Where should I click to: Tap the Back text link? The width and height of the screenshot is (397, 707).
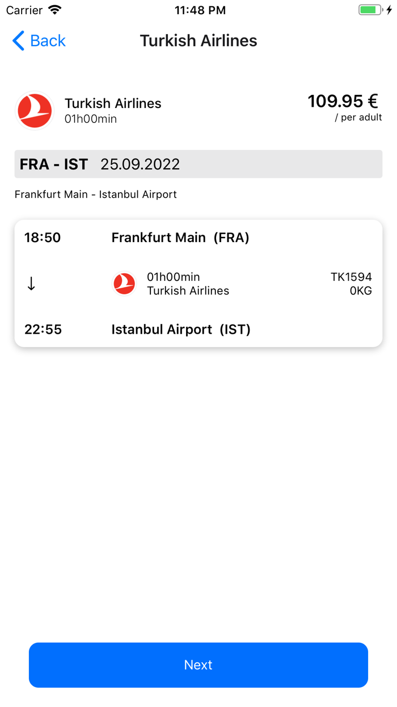click(48, 41)
